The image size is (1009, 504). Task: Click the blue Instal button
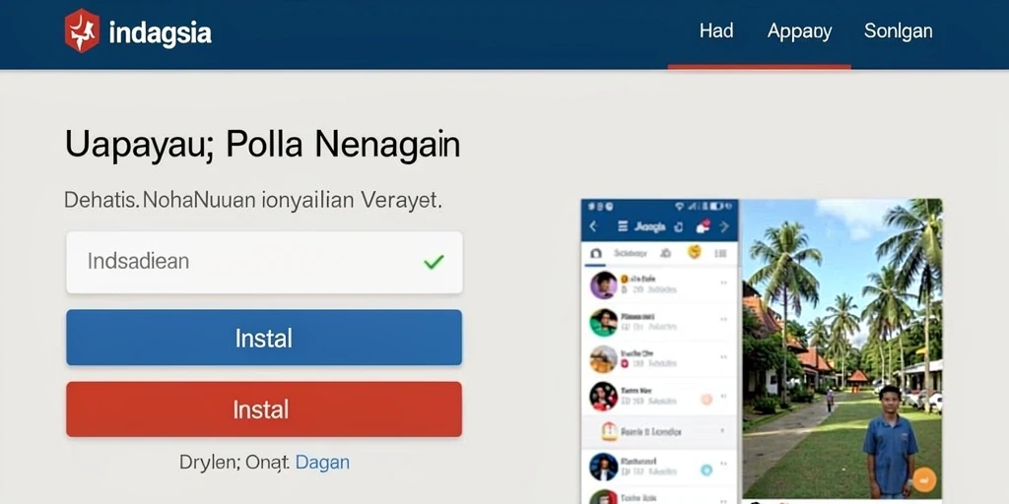click(x=264, y=338)
